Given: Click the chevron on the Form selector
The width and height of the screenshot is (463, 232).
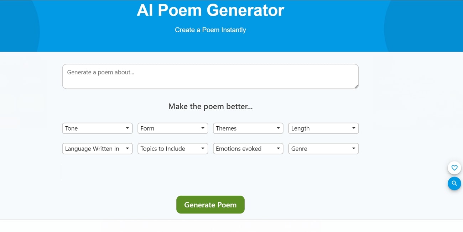Looking at the screenshot, I should tap(203, 128).
